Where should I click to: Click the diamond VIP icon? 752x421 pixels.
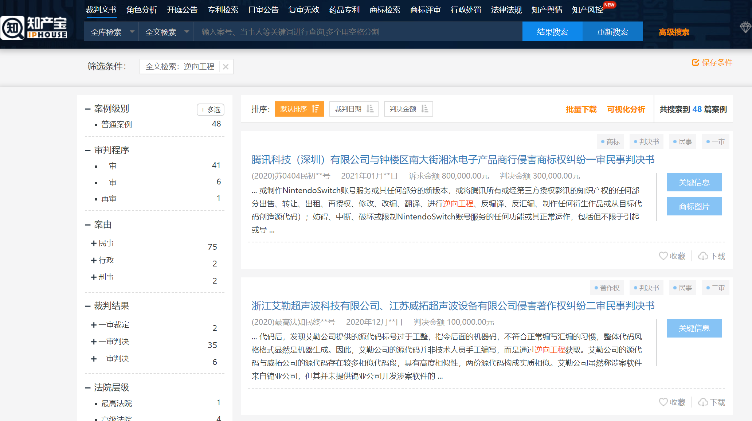pyautogui.click(x=745, y=27)
